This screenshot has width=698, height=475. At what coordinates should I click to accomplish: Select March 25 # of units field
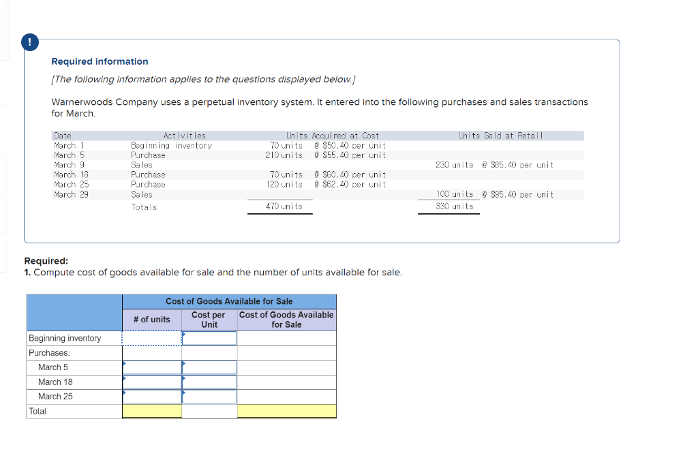[152, 397]
